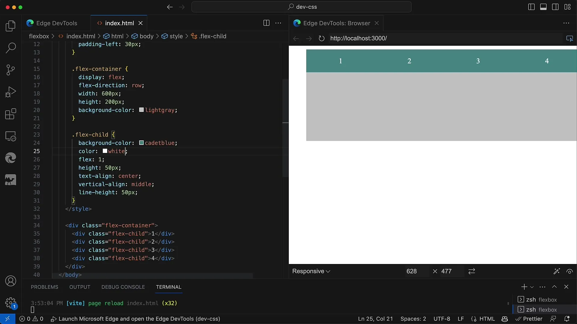Open the Explorer view in activity bar

pyautogui.click(x=11, y=26)
